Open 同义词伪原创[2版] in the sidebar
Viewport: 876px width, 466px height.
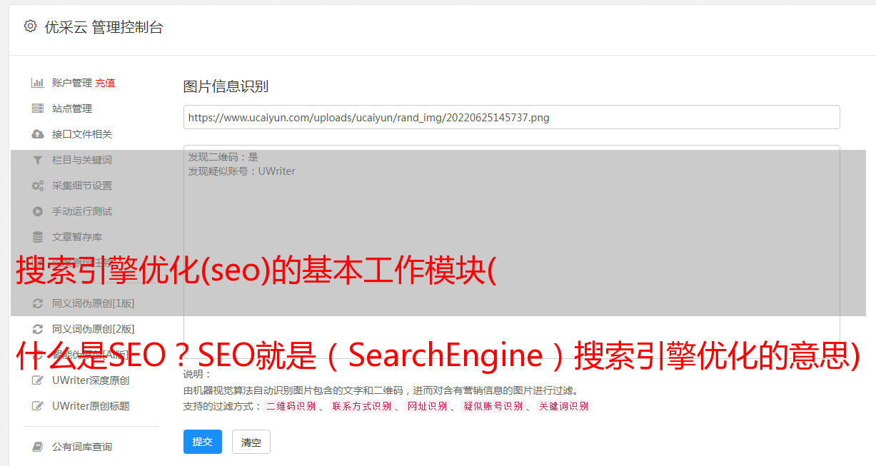point(93,329)
